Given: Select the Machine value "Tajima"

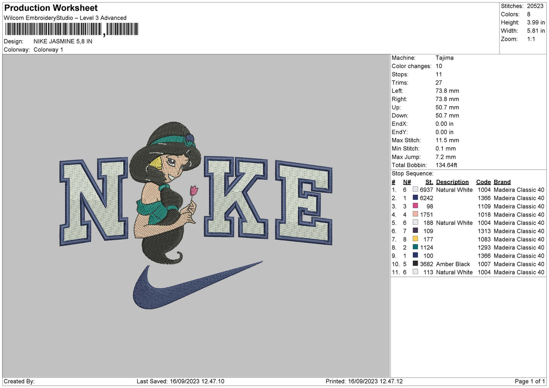Looking at the screenshot, I should click(445, 58).
